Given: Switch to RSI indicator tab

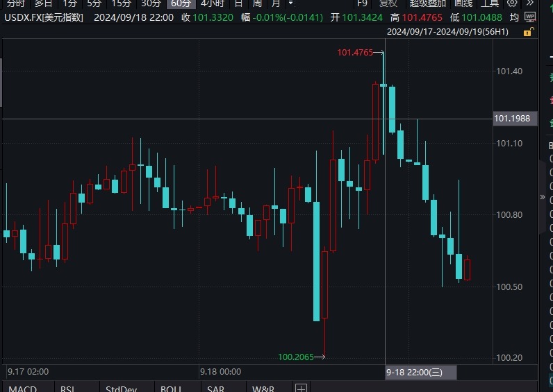Looking at the screenshot, I should point(67,389).
